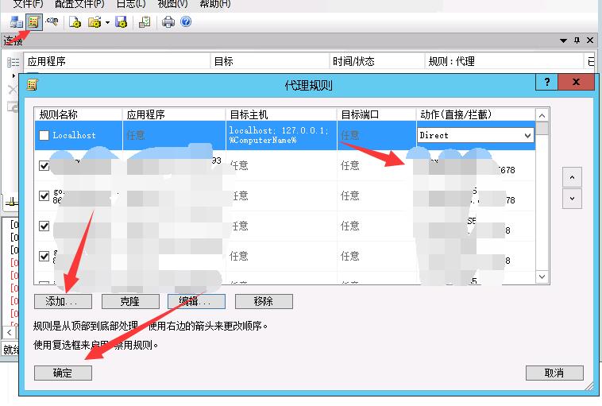Viewport: 602px width, 406px height.
Task: Enable the Localhost rule checkbox
Action: 44,136
